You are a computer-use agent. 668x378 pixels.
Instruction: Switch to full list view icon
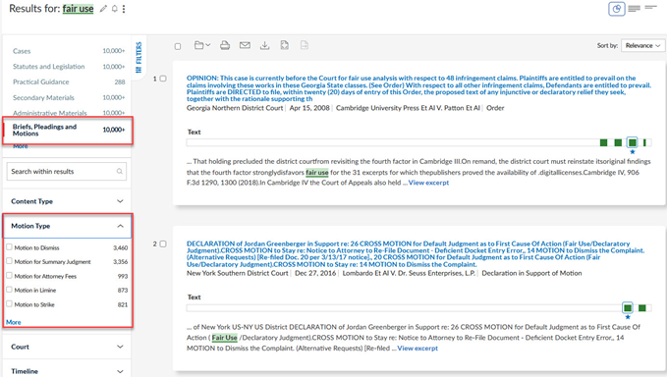point(635,8)
